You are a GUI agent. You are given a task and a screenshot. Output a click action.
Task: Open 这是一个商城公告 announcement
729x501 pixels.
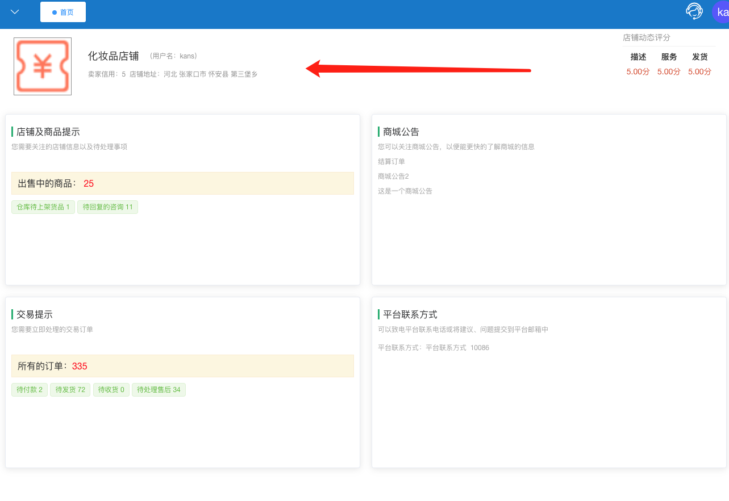(405, 191)
